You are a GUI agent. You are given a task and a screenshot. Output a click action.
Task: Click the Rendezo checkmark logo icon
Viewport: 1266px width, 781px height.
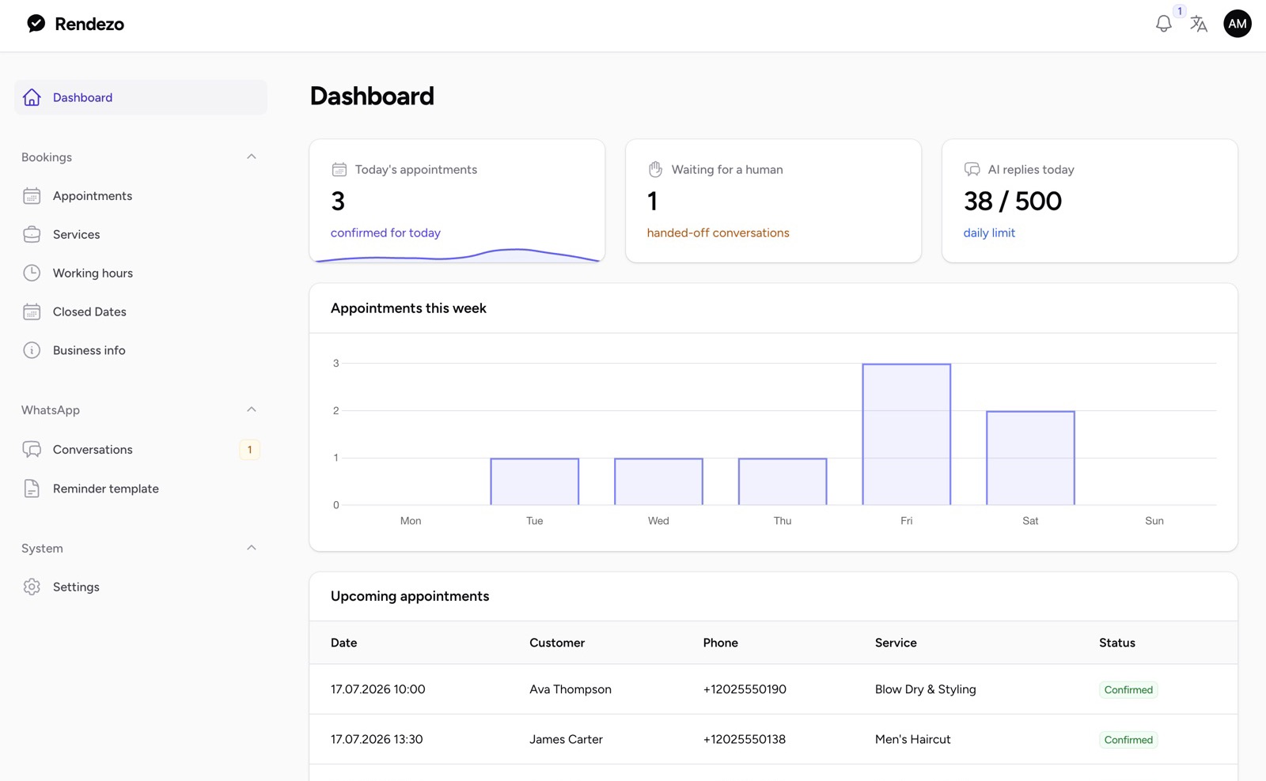(x=36, y=24)
